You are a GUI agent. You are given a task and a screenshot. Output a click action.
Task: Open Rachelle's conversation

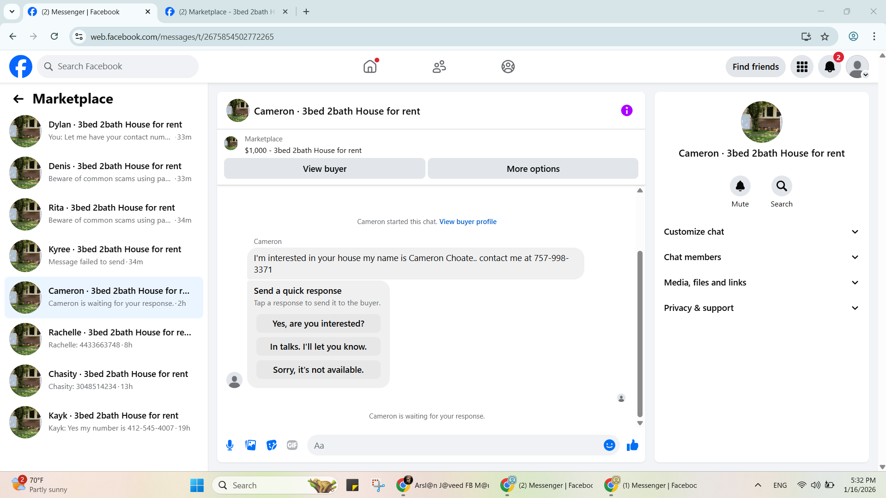(104, 339)
